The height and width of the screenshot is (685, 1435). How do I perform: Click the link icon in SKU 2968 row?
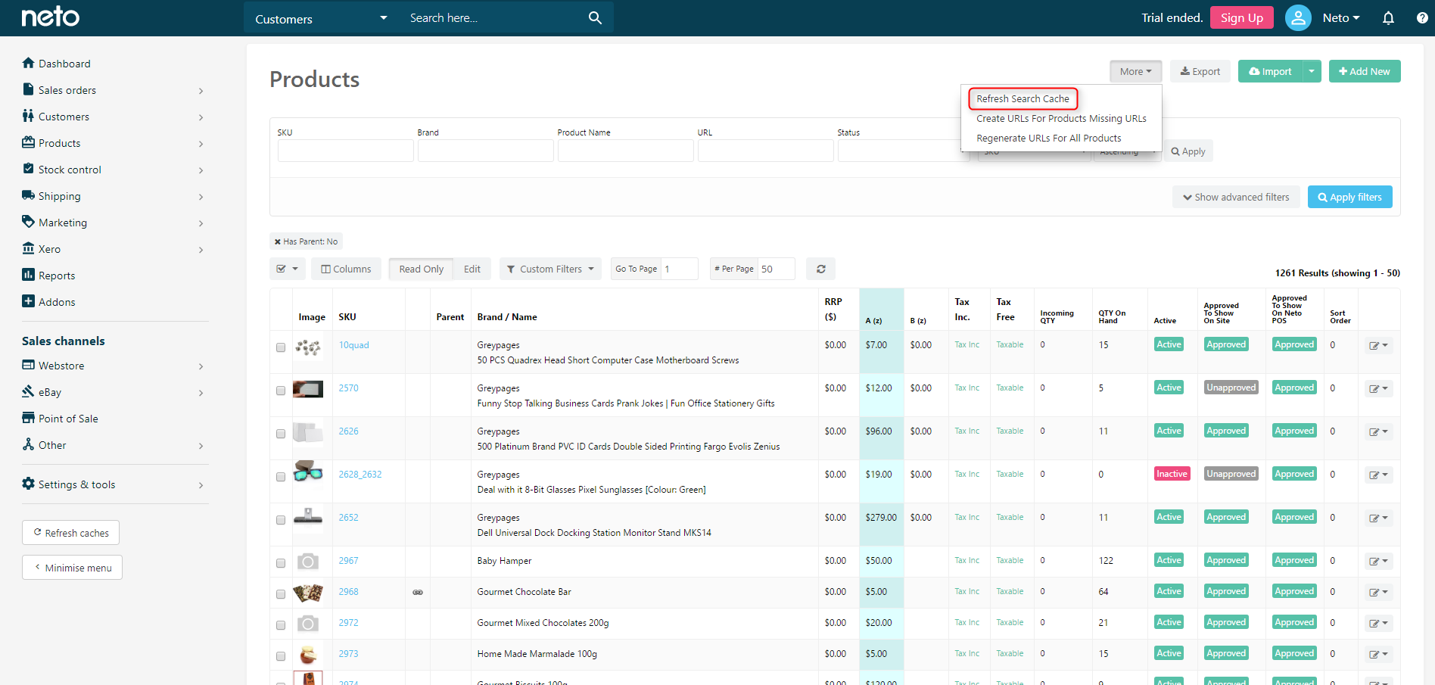pyautogui.click(x=418, y=593)
